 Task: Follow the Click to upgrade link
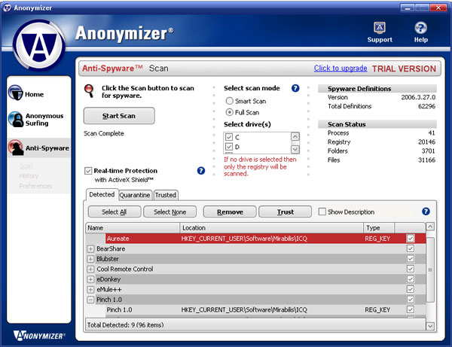pos(341,68)
